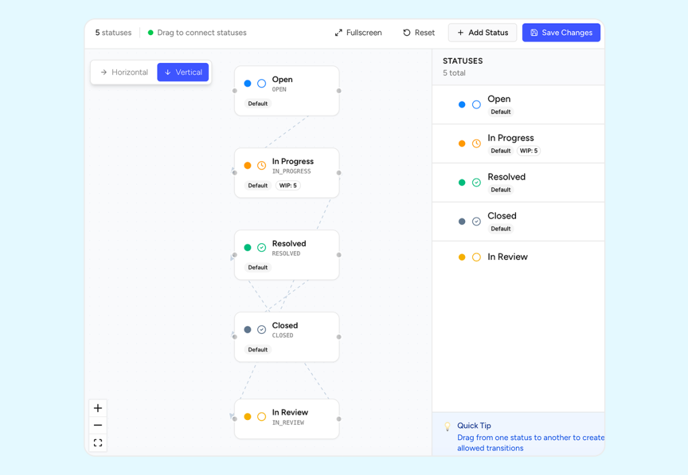Click the circle icon on Open node
The height and width of the screenshot is (475, 688).
tap(261, 84)
